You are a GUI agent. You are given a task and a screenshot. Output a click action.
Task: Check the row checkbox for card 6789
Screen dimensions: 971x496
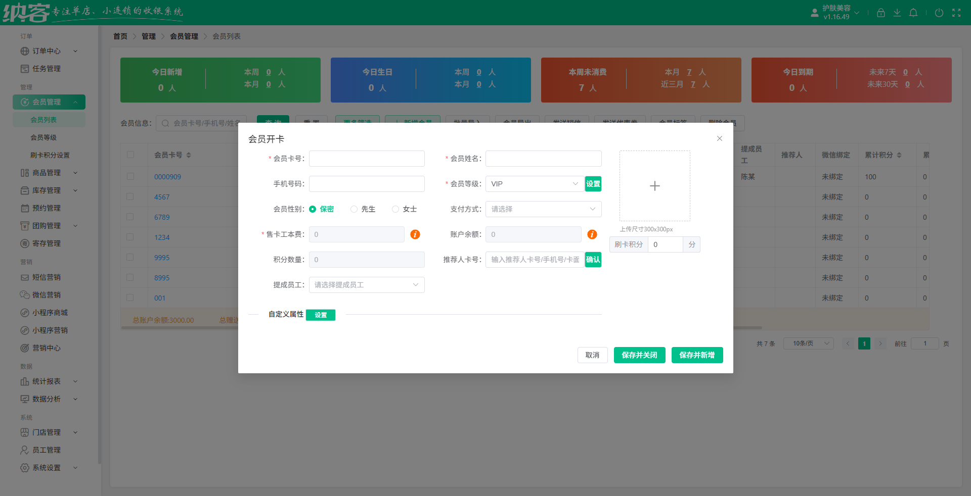point(130,217)
